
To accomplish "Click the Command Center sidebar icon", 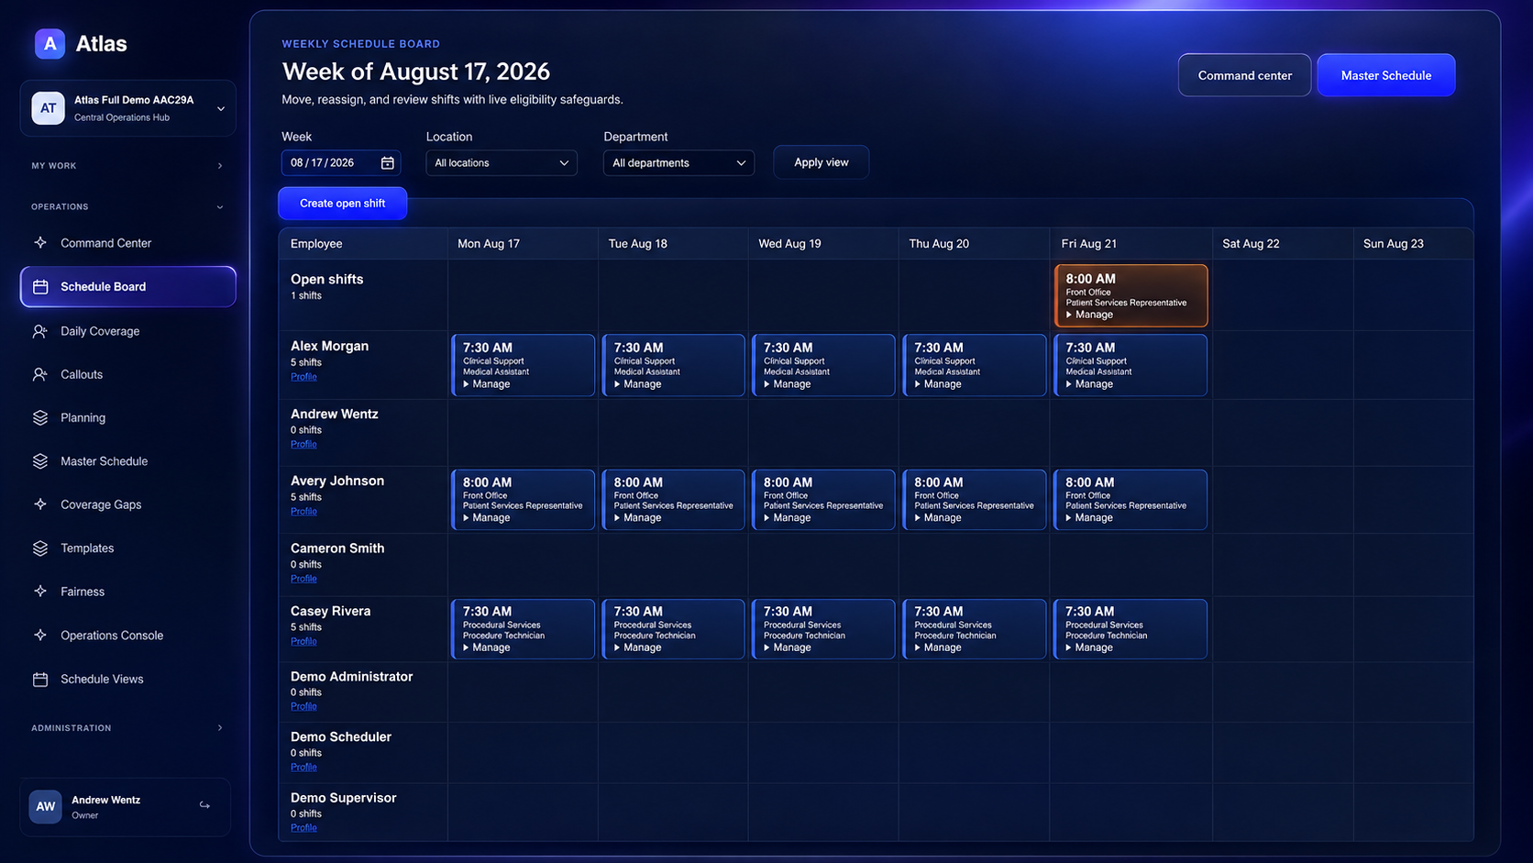I will [40, 243].
